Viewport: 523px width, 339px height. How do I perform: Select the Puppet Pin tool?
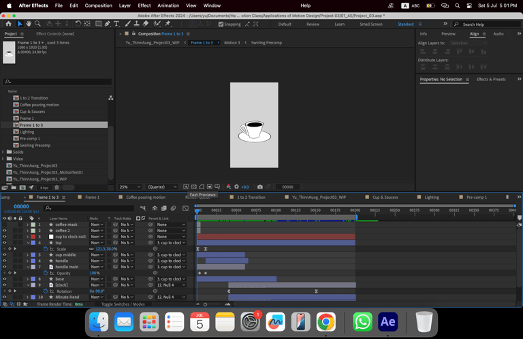click(168, 24)
